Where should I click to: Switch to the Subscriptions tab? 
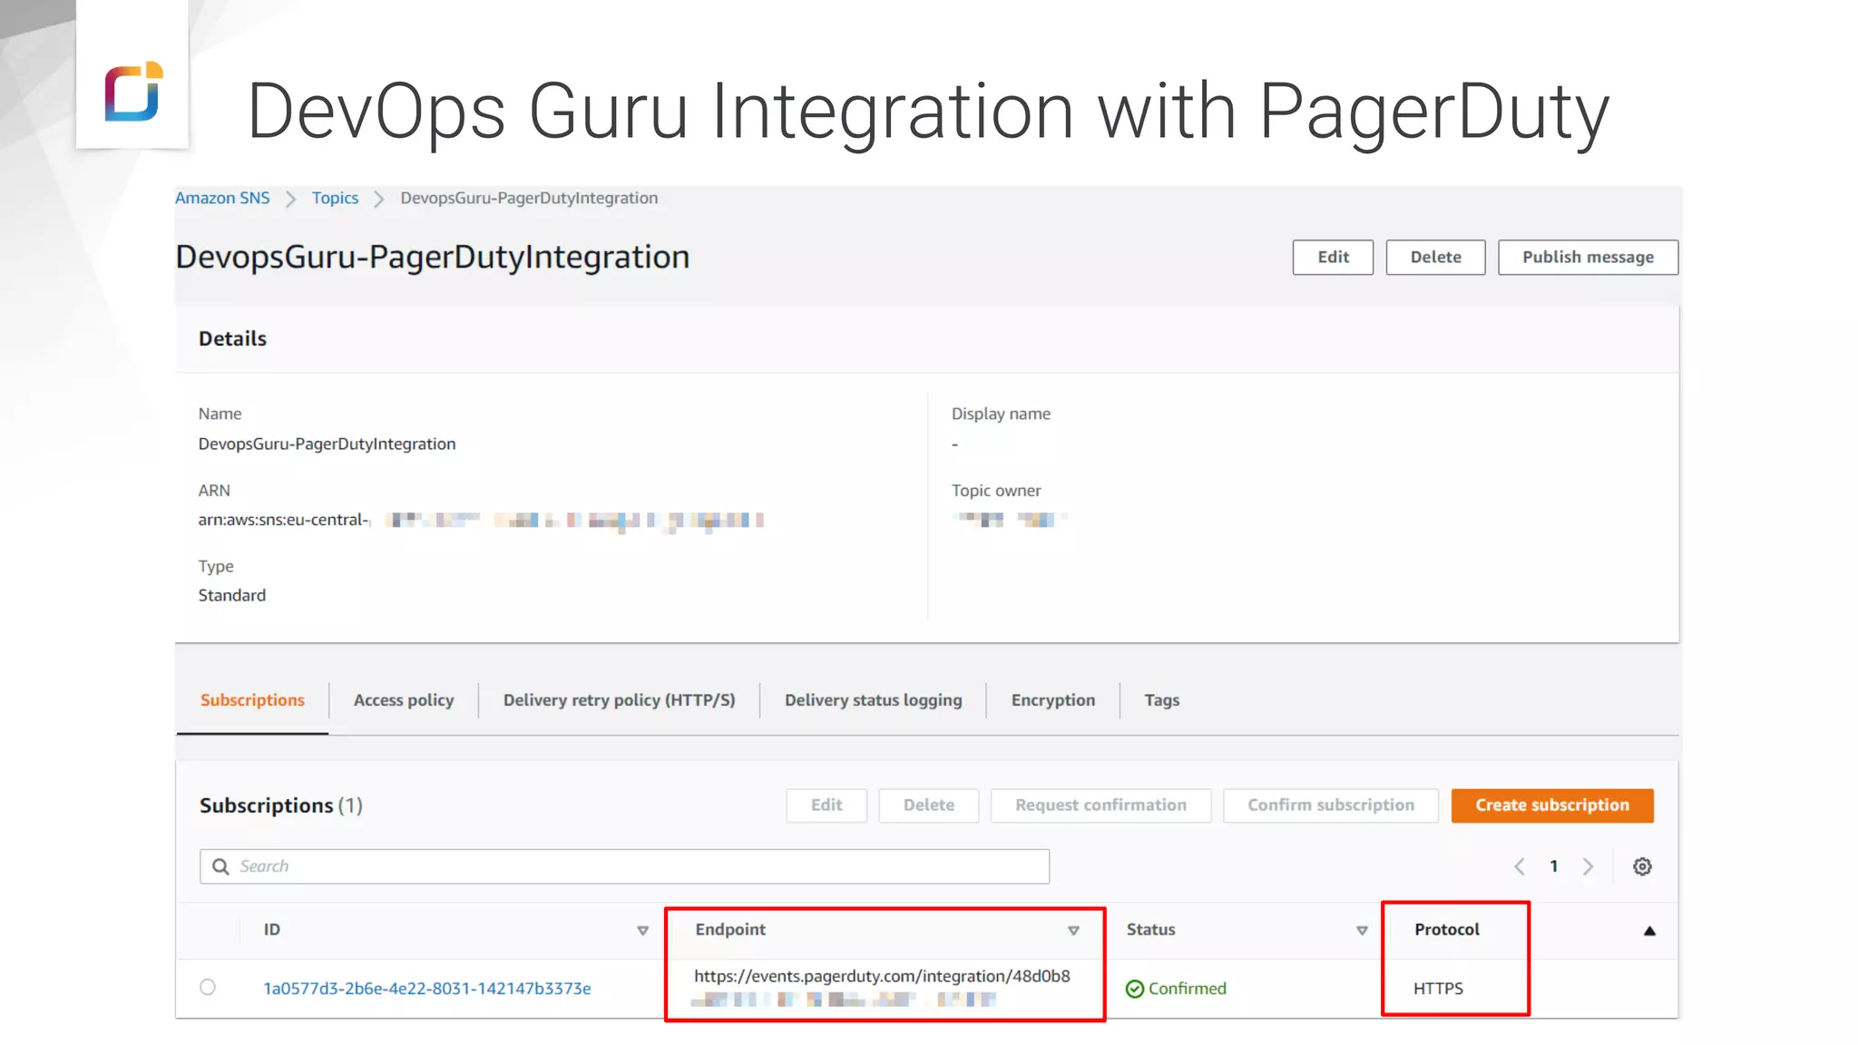tap(252, 700)
